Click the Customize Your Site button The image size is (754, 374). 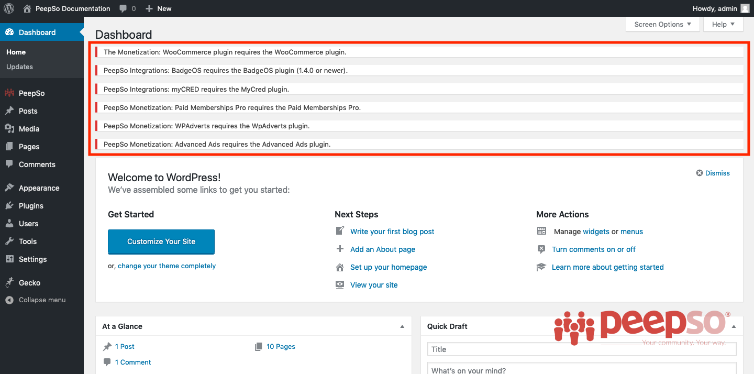[x=161, y=241]
